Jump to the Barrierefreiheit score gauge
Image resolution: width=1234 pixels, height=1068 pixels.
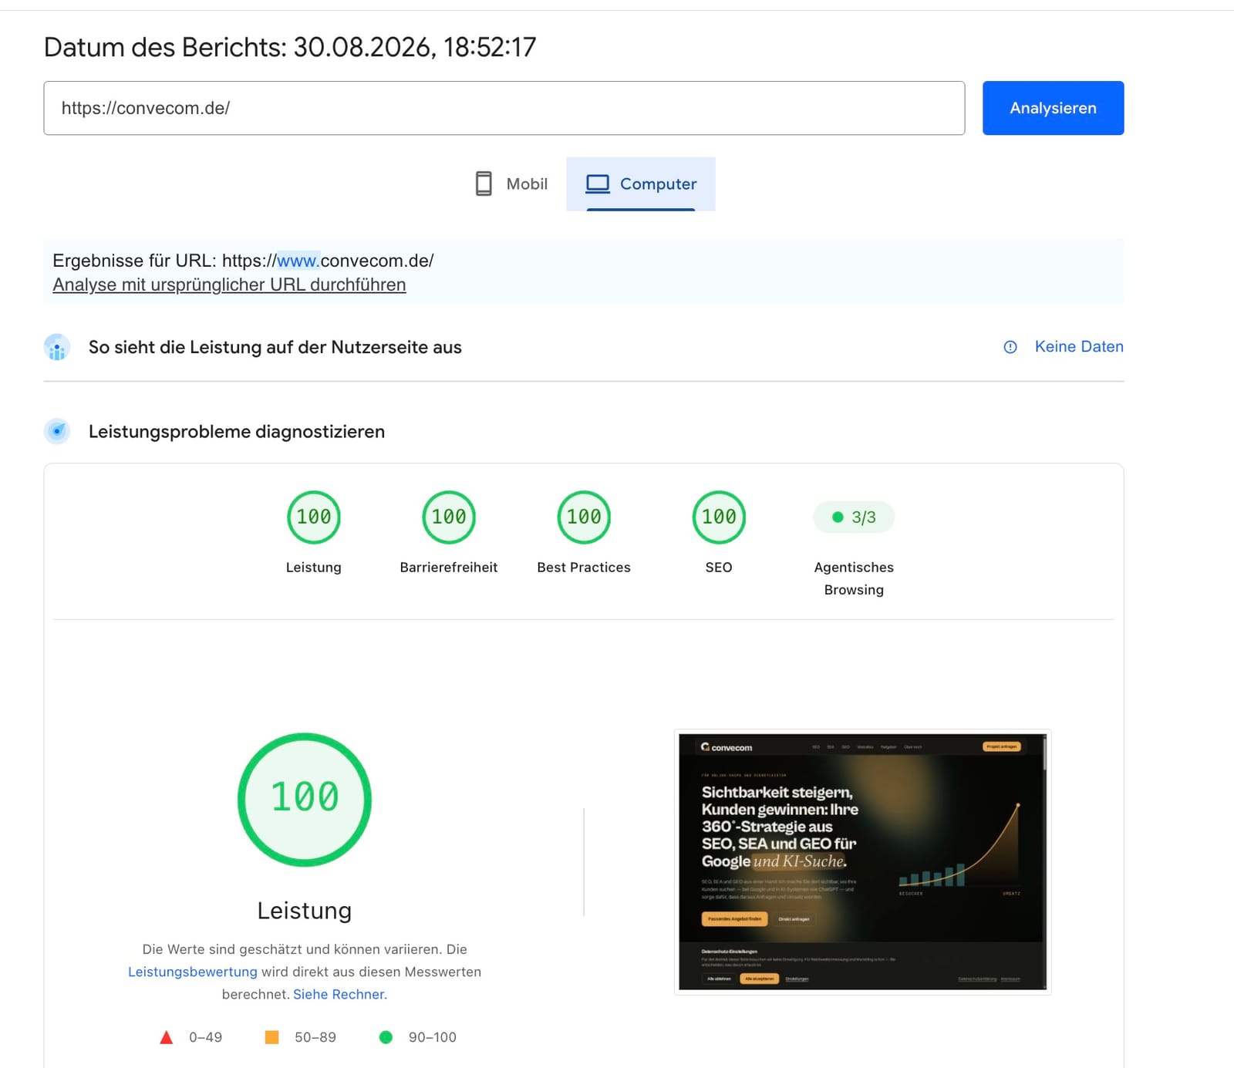449,517
